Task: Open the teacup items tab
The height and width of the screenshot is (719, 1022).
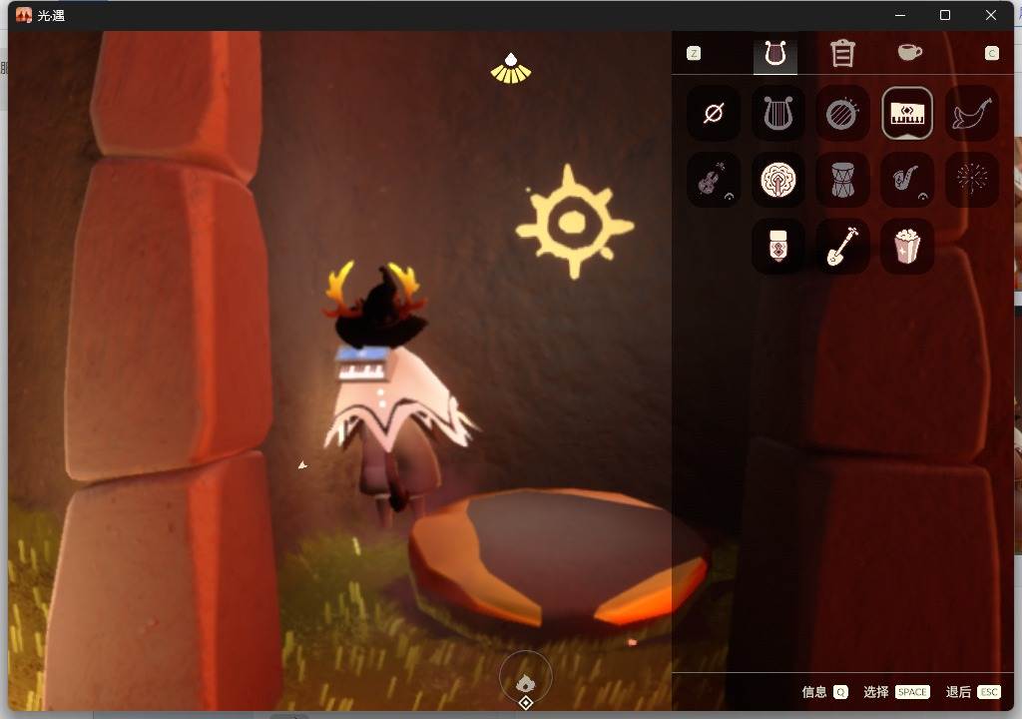Action: click(x=909, y=52)
